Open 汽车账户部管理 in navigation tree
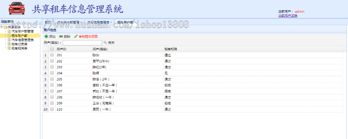Viewport: 348px width, 139px height. click(x=22, y=32)
